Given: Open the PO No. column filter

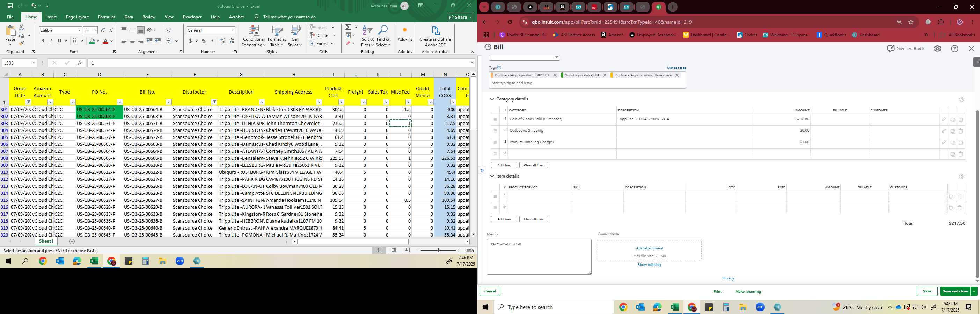Looking at the screenshot, I should 120,102.
